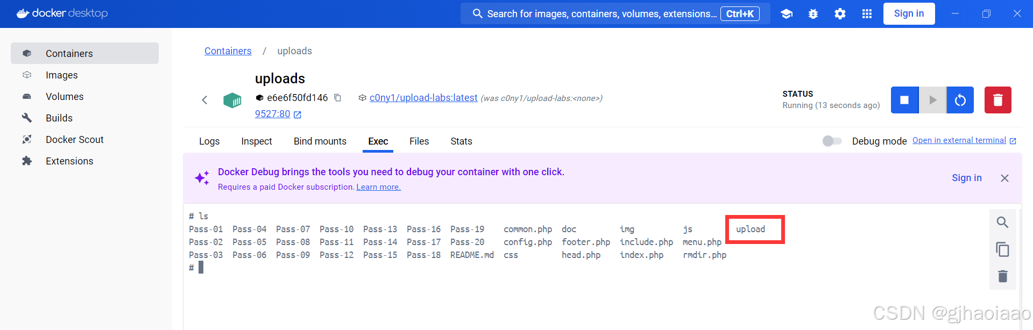Open port link 9527:80
Image resolution: width=1033 pixels, height=330 pixels.
pos(273,114)
